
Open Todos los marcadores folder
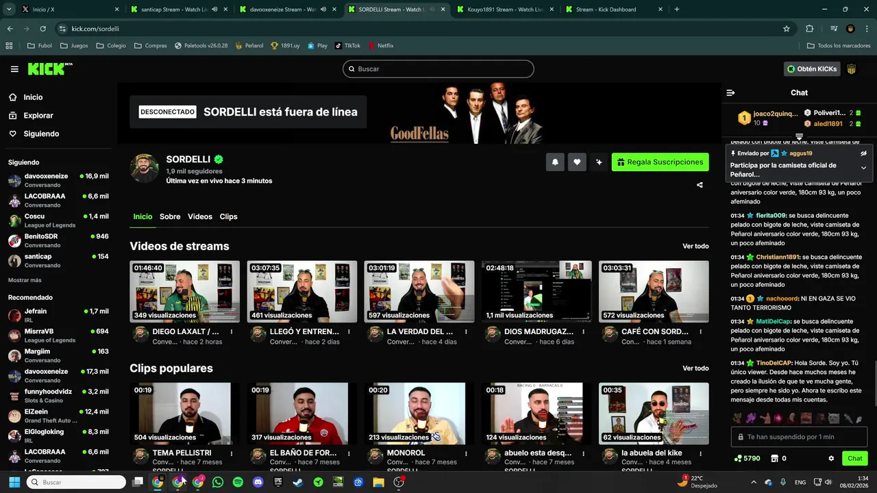pyautogui.click(x=838, y=46)
